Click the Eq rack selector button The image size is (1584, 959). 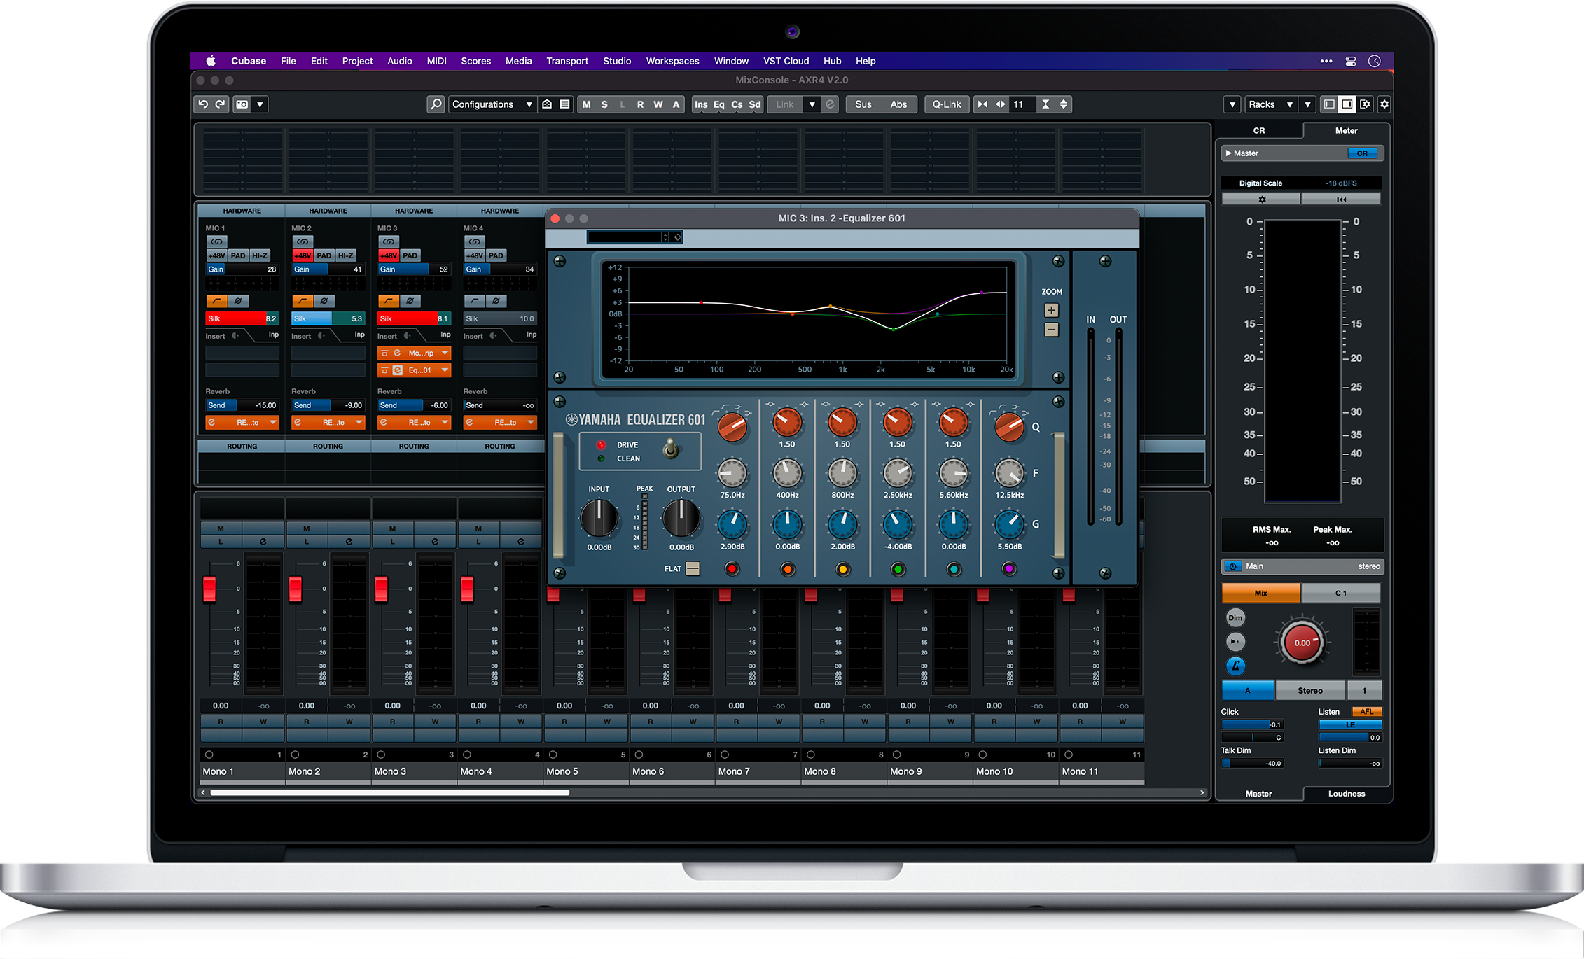(x=719, y=104)
